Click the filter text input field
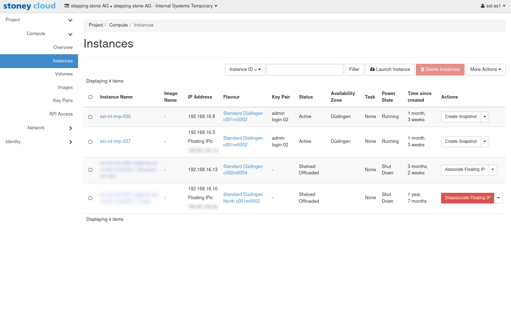 305,69
